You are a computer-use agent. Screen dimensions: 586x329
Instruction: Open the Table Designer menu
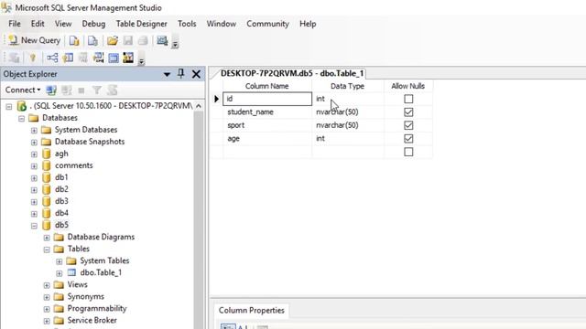point(141,24)
